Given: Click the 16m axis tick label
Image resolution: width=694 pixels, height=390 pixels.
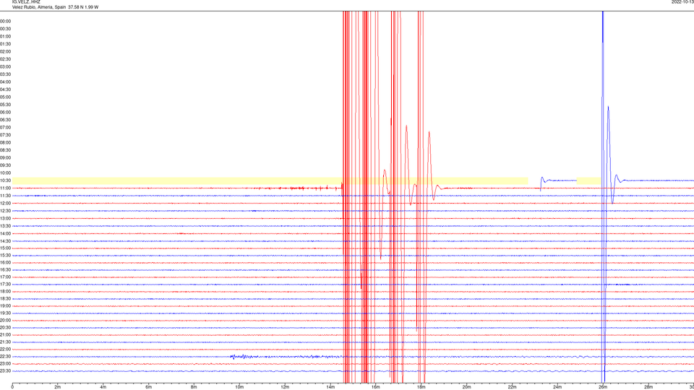Looking at the screenshot, I should point(376,387).
